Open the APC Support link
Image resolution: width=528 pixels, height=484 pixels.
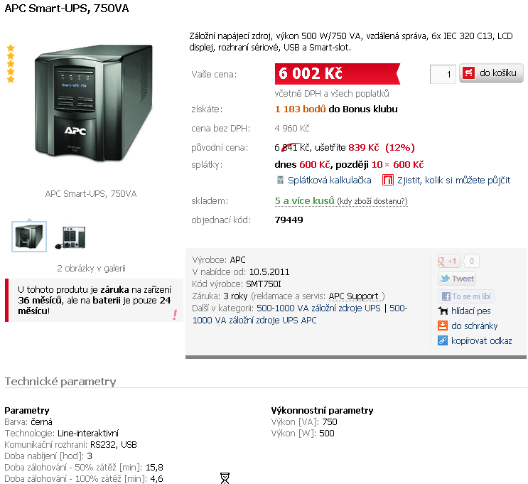pyautogui.click(x=354, y=296)
